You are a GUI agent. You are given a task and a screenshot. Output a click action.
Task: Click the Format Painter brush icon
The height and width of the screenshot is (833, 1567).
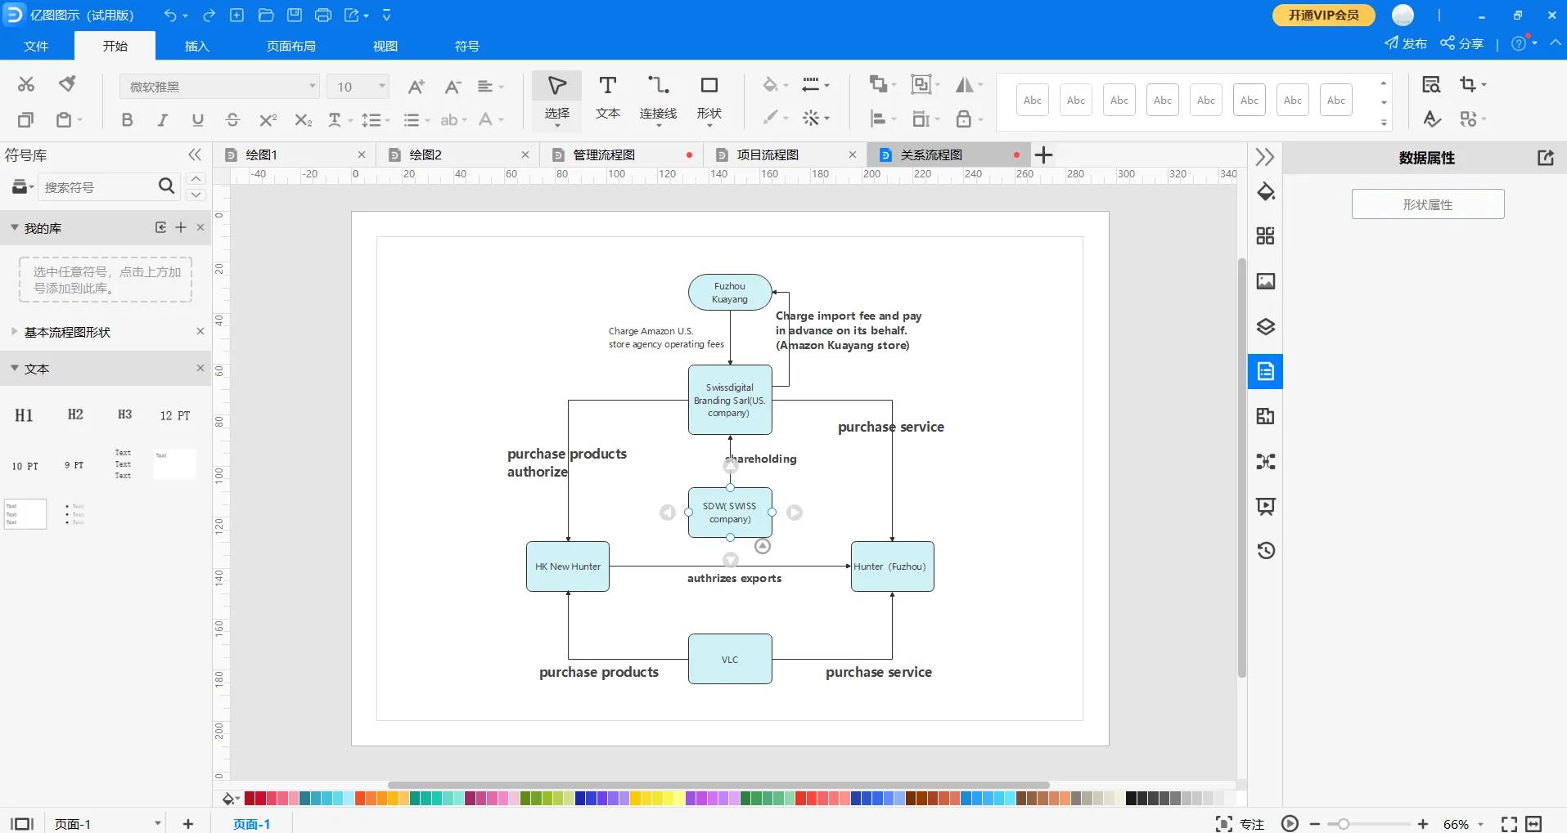67,84
